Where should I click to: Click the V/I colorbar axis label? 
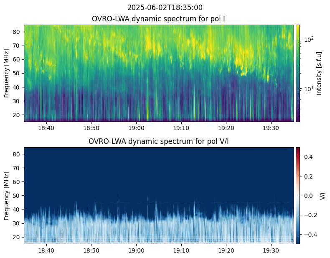pyautogui.click(x=322, y=195)
